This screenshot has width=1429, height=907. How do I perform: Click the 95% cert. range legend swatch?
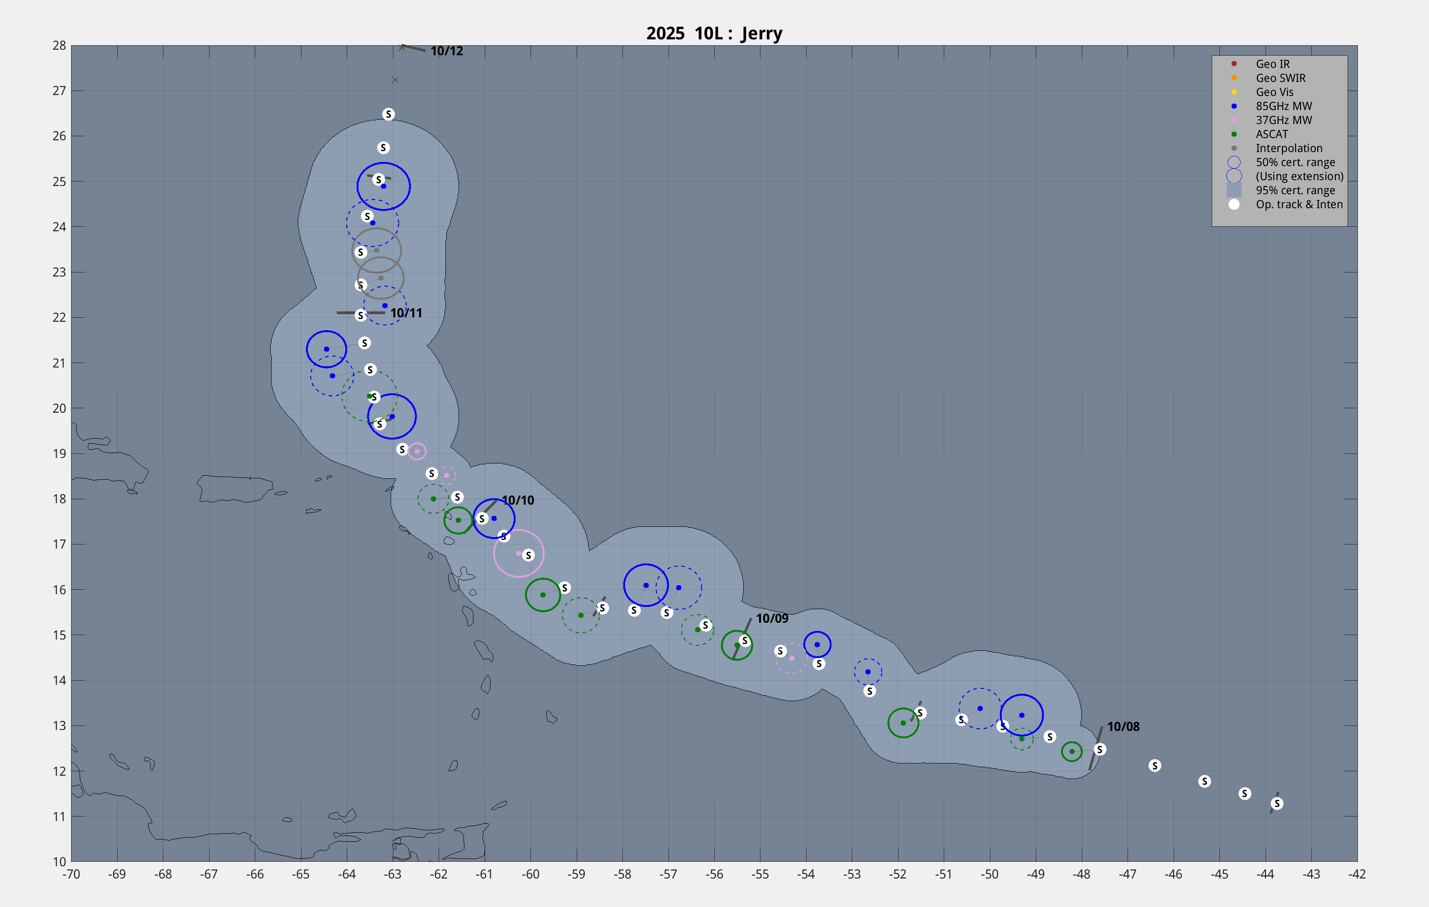1234,191
